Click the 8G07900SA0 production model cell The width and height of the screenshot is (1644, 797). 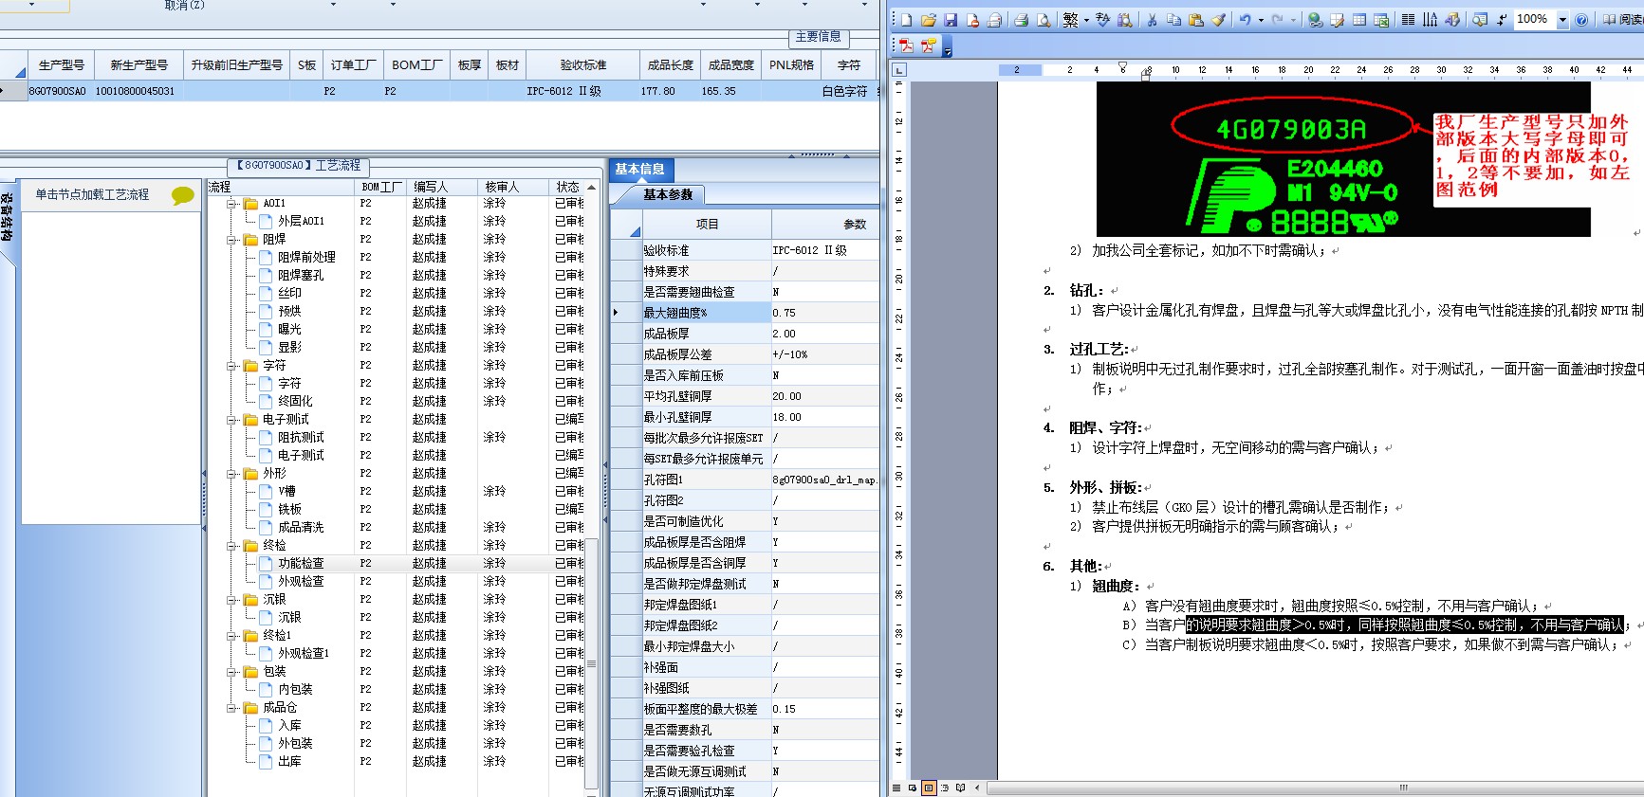click(57, 92)
